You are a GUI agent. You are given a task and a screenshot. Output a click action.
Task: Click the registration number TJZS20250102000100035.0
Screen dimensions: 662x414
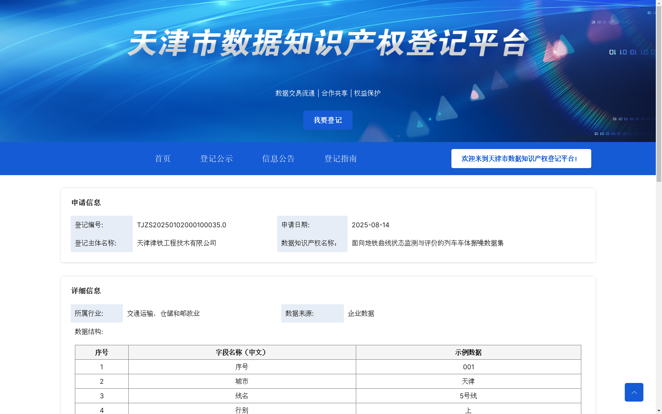(182, 225)
